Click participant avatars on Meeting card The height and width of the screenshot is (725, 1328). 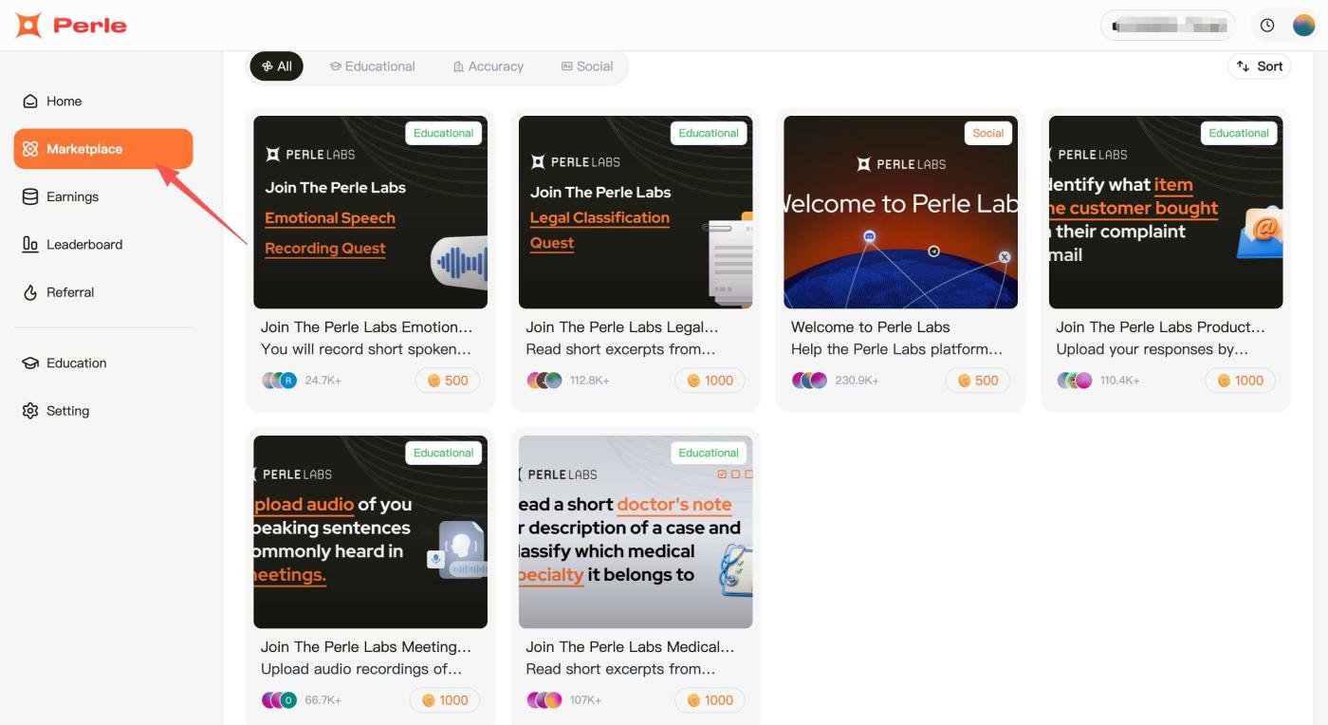[279, 700]
